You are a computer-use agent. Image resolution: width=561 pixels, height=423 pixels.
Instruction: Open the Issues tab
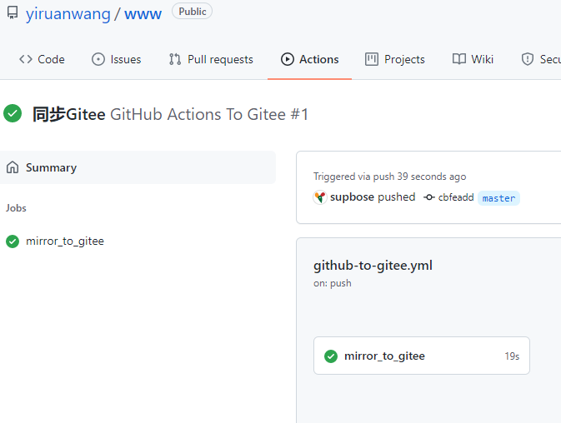pos(116,59)
